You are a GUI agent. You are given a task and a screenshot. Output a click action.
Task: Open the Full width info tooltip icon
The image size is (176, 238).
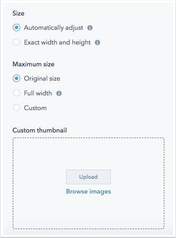pos(59,93)
